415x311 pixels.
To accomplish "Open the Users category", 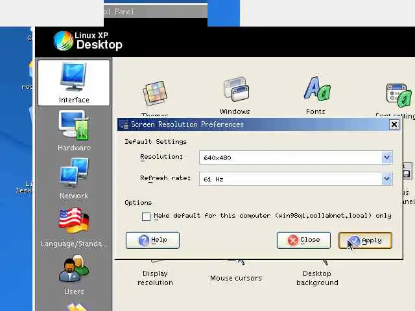I will tap(74, 275).
